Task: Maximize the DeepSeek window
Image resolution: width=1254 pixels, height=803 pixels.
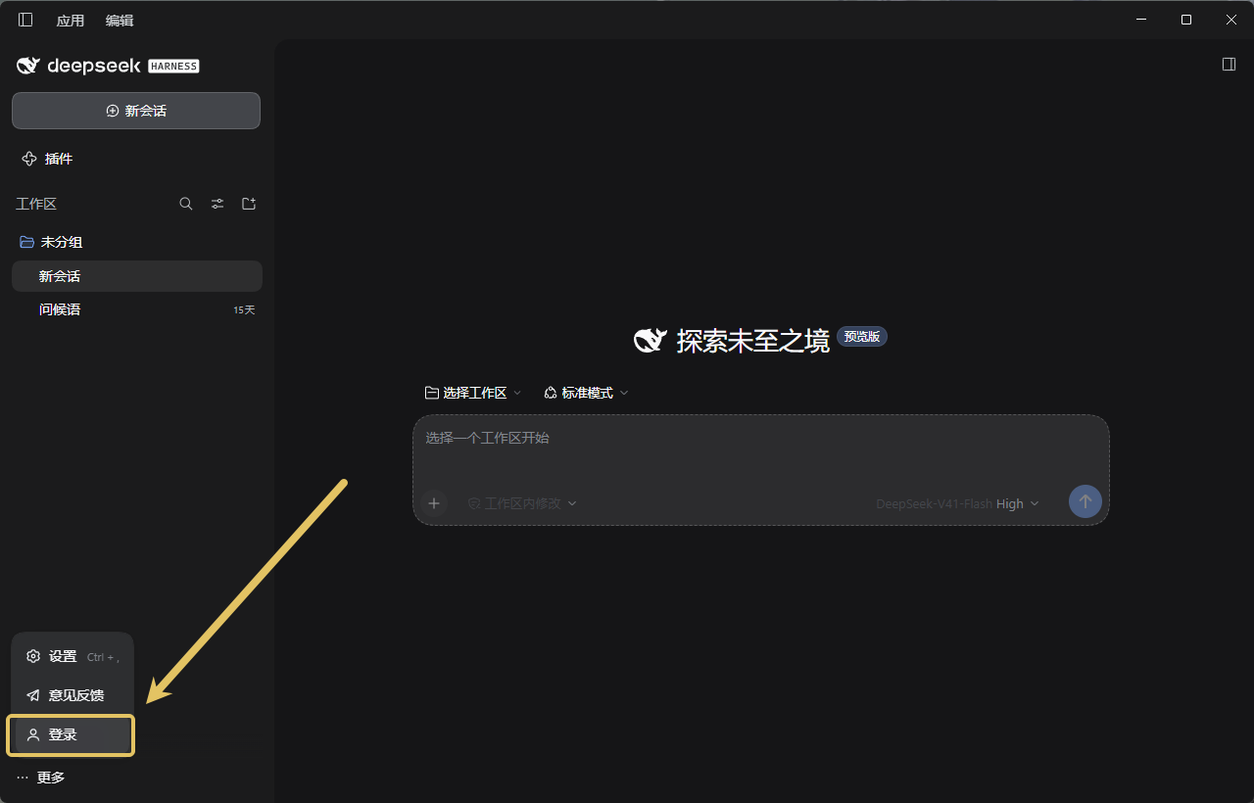Action: tap(1186, 20)
